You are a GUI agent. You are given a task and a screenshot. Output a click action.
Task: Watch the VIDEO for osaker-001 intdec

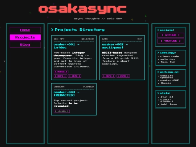pyautogui.click(x=61, y=72)
